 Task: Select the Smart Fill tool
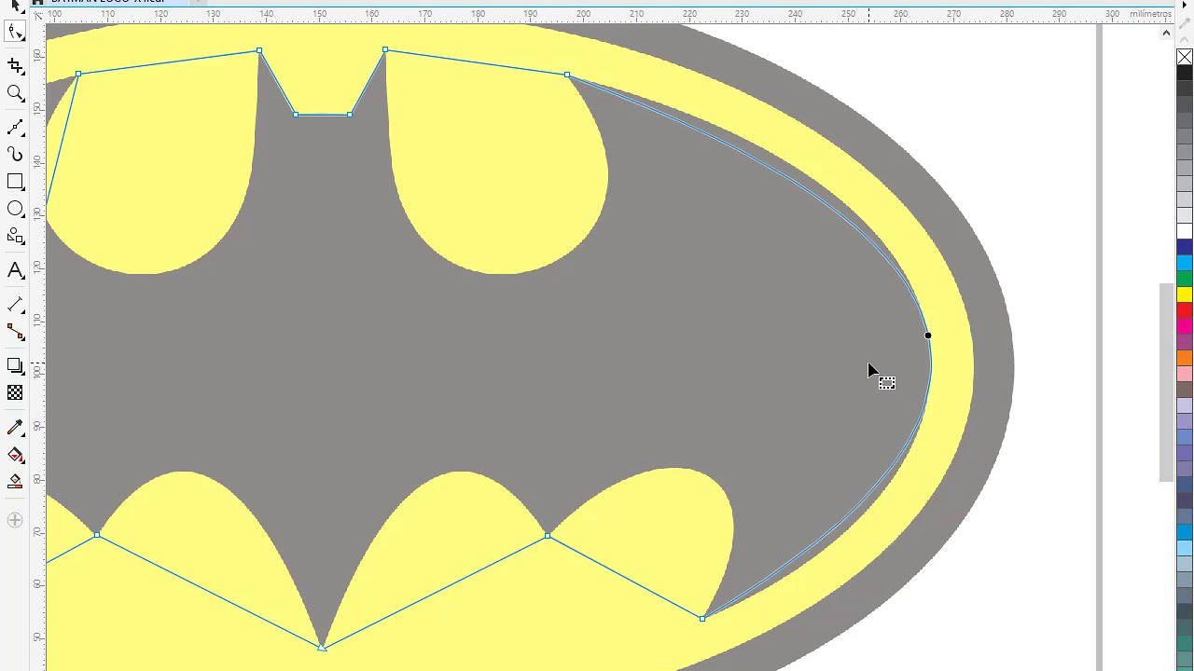pyautogui.click(x=15, y=482)
